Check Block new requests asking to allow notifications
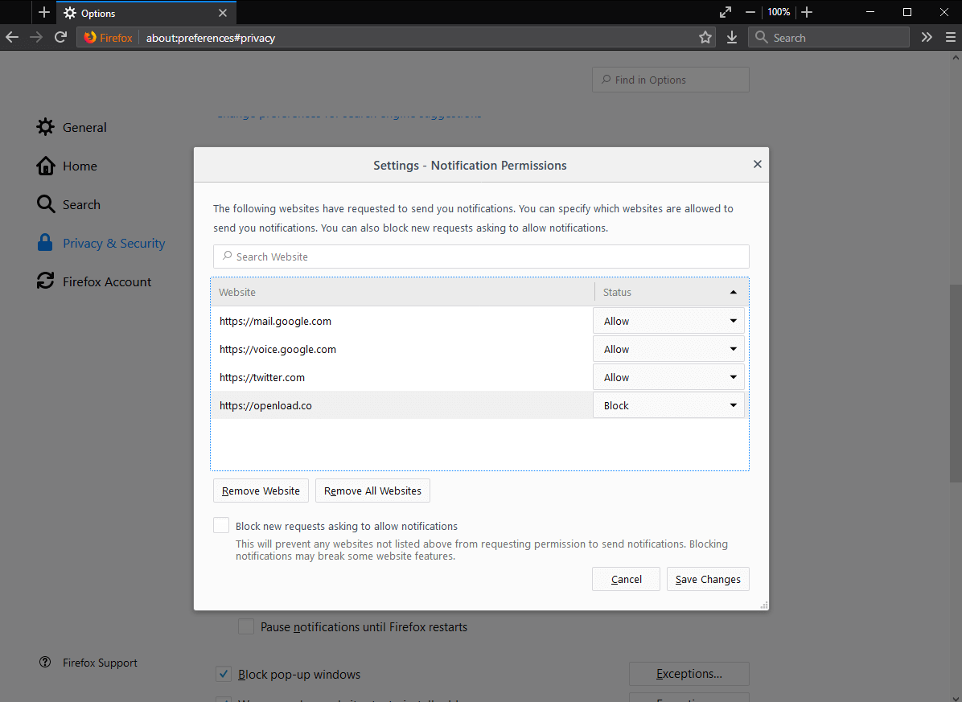The height and width of the screenshot is (702, 962). point(221,526)
